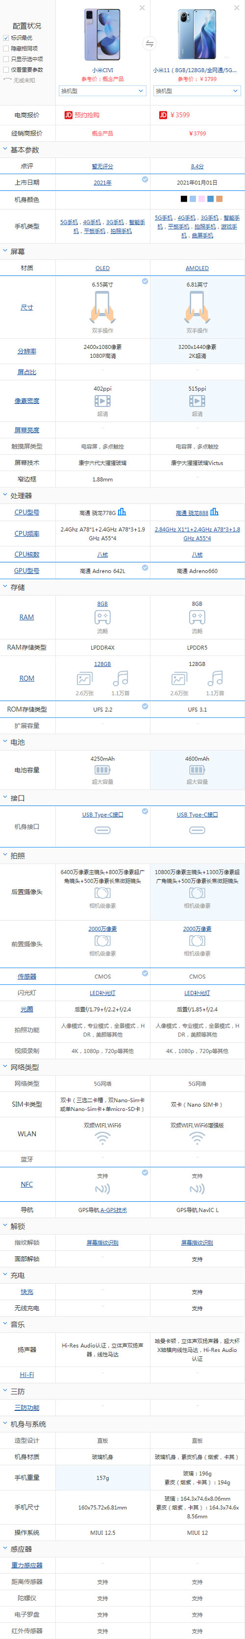The height and width of the screenshot is (1639, 245).
Task: Collapse the 充电 section
Action: click(x=5, y=1275)
